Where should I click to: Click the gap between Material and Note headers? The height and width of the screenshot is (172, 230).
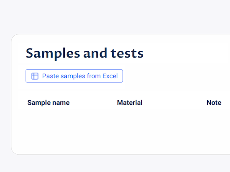174,103
